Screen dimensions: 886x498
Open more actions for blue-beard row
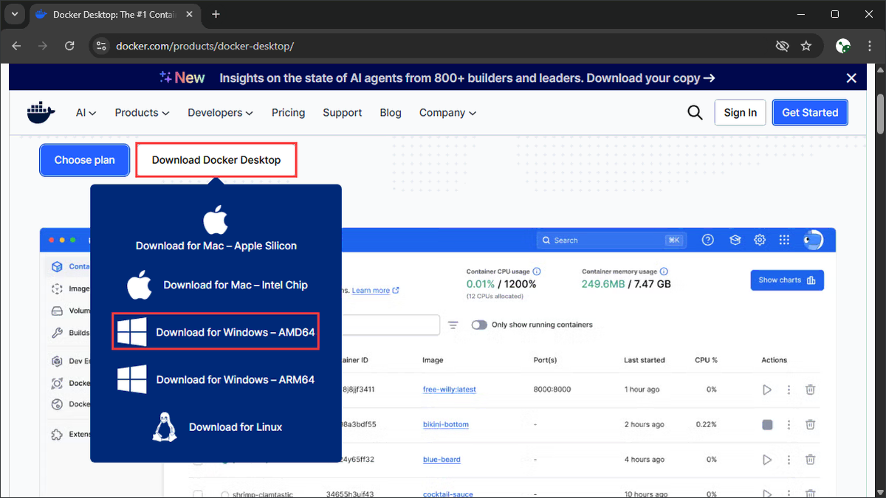coord(789,460)
